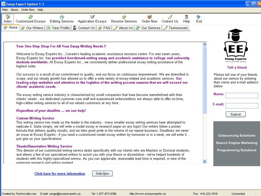Select Application Essays toolbar icon
261x196 pixels.
coord(92,19)
